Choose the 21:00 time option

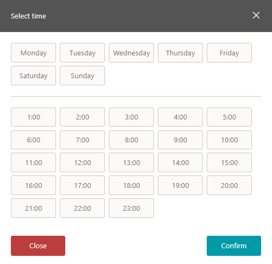point(33,208)
